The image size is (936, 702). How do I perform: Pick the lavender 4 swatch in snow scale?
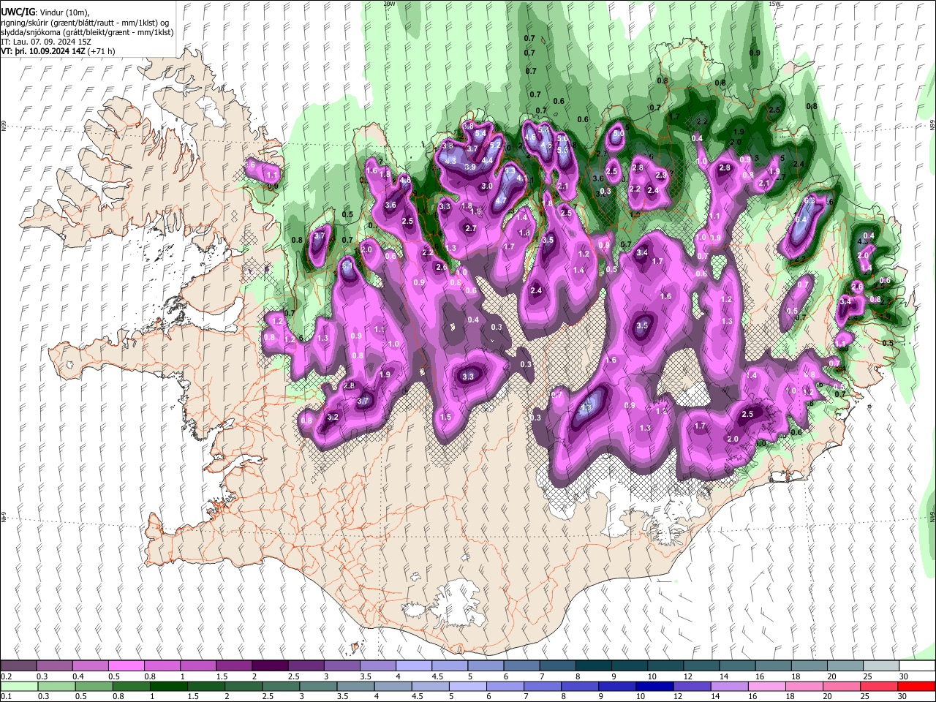click(413, 666)
